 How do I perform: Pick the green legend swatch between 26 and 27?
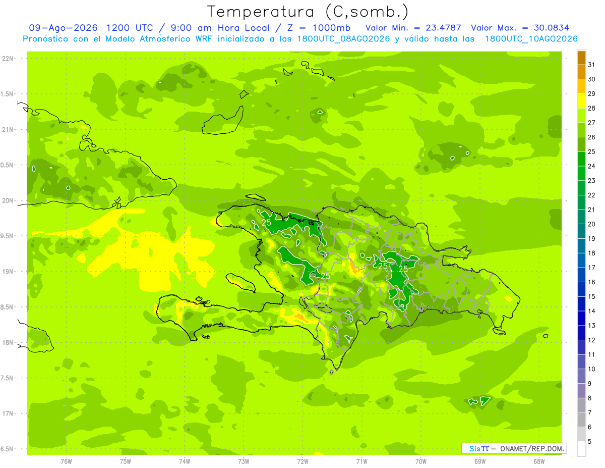coord(581,130)
